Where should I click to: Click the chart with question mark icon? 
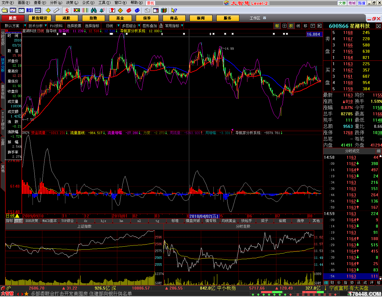112,10
